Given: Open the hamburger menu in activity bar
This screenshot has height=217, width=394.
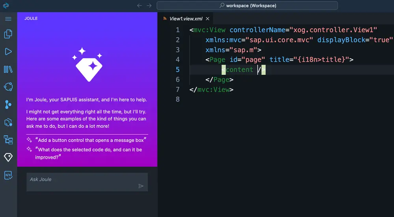Looking at the screenshot, I should tap(8, 19).
